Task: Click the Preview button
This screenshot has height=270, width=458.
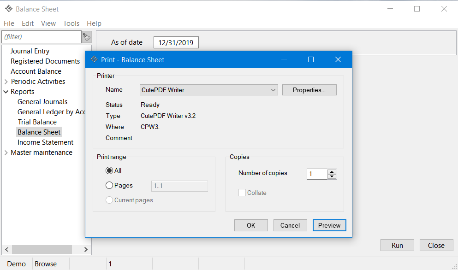Action: point(329,225)
